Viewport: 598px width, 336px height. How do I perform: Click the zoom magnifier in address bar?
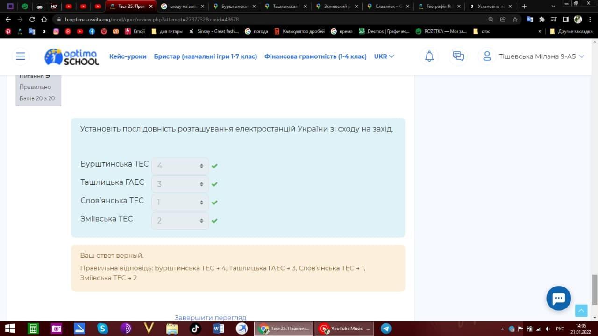click(x=491, y=20)
